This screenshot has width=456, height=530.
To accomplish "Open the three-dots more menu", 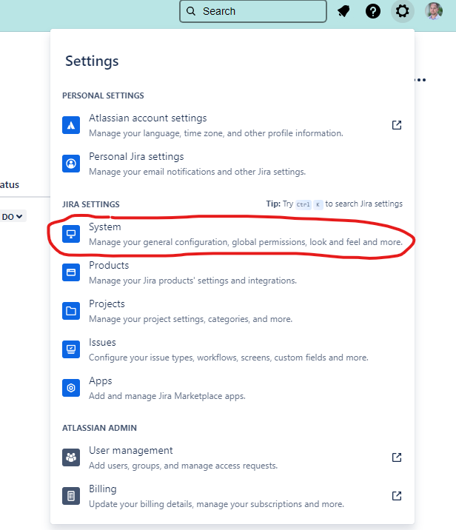I will coord(420,80).
